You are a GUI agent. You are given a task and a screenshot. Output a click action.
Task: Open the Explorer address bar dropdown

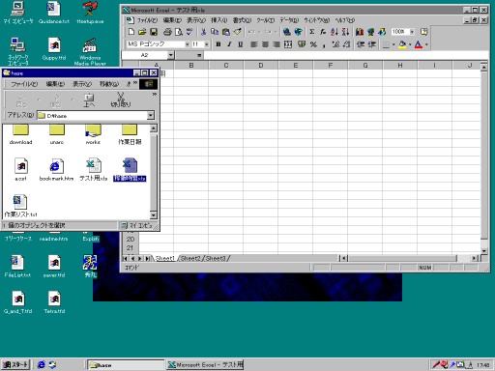click(x=151, y=115)
